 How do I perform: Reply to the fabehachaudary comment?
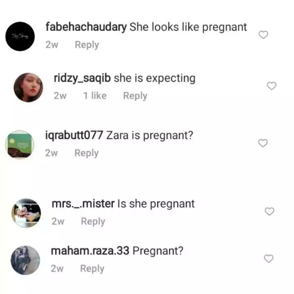click(x=87, y=45)
